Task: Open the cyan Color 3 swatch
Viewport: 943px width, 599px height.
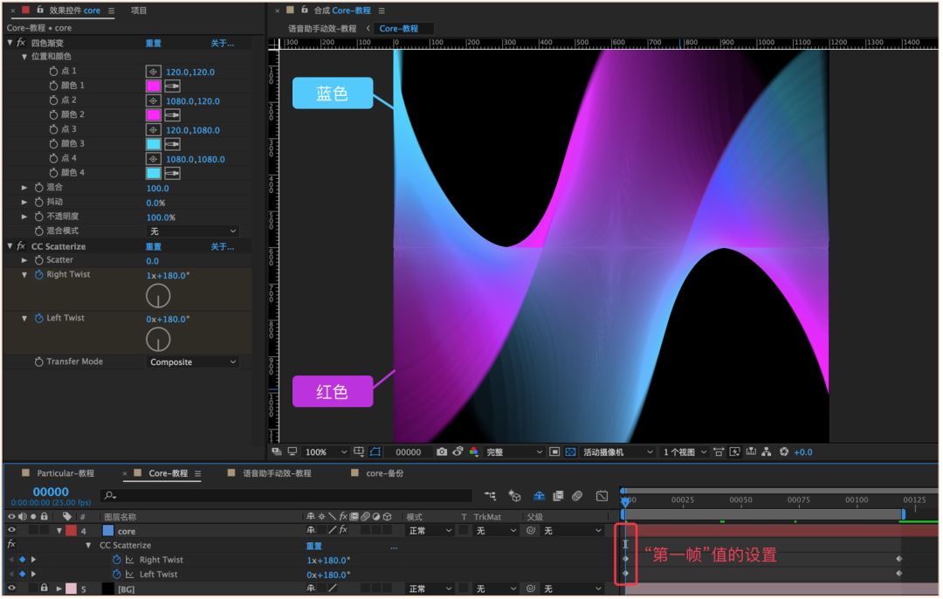Action: 154,144
